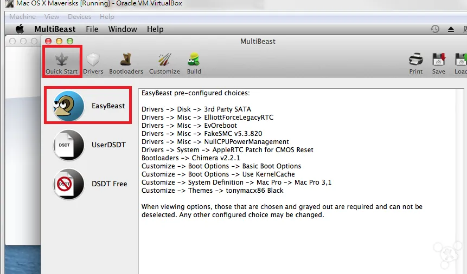Click the 'FakeSMC v5.3.820' line
This screenshot has width=467, height=274.
pos(202,134)
